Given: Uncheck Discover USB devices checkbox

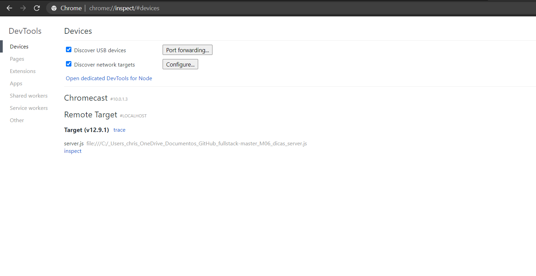Looking at the screenshot, I should pyautogui.click(x=69, y=49).
